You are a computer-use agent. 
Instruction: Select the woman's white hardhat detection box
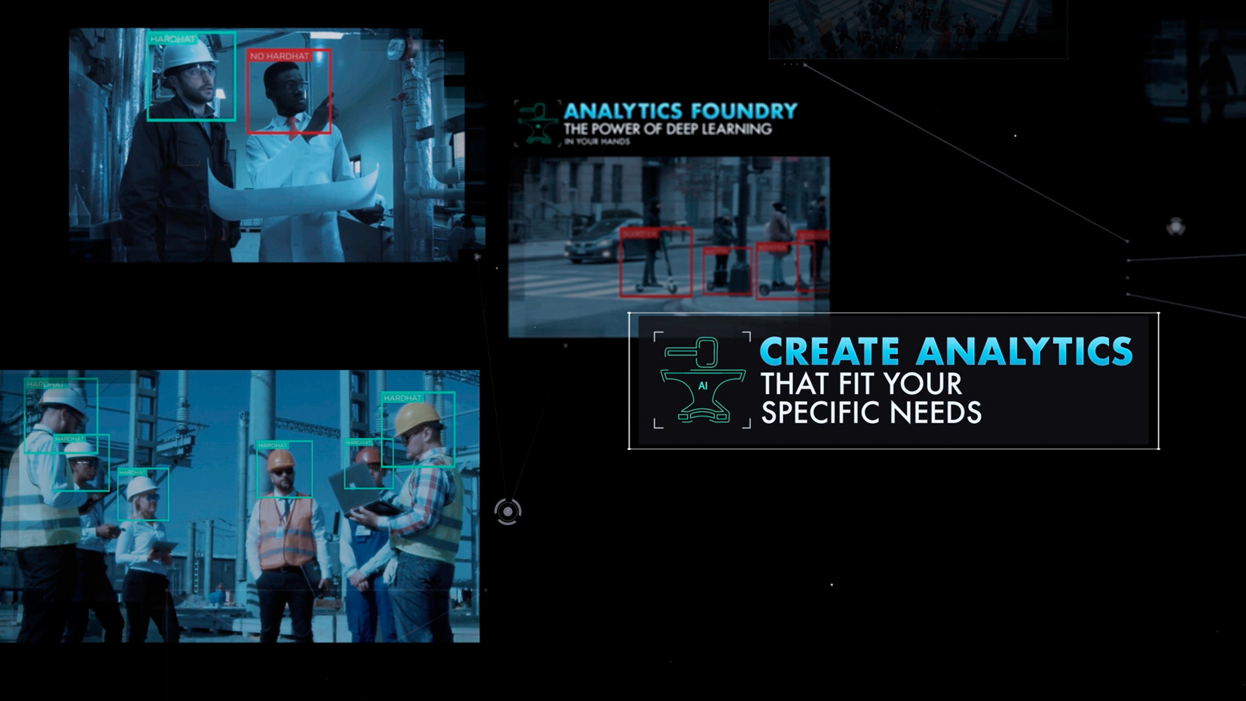click(x=143, y=493)
